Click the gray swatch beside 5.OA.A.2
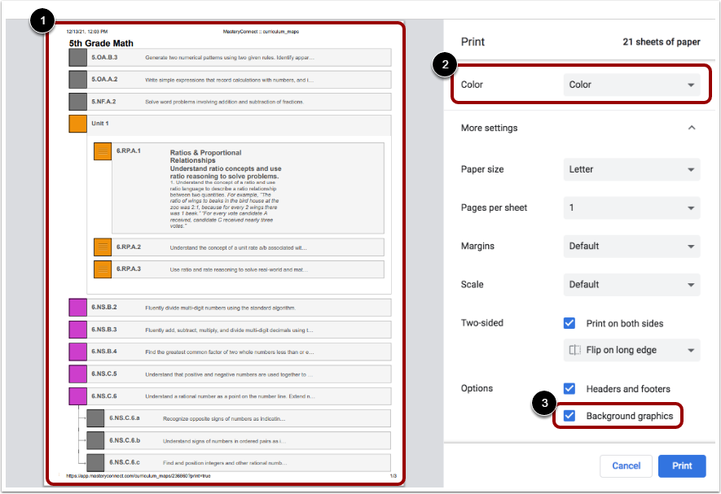The height and width of the screenshot is (494, 721). tap(77, 80)
